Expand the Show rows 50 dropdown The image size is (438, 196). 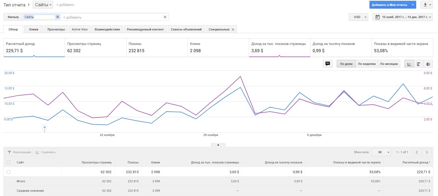pos(381,152)
